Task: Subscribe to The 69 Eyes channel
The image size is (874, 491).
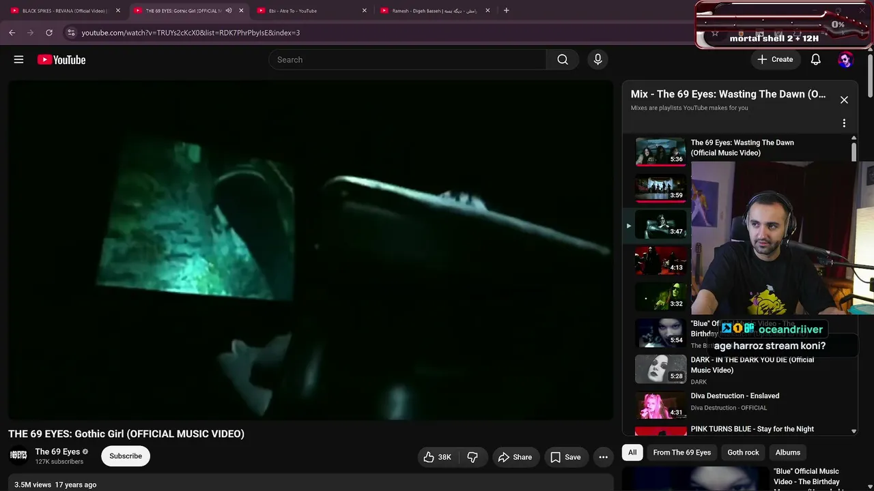Action: coord(126,456)
